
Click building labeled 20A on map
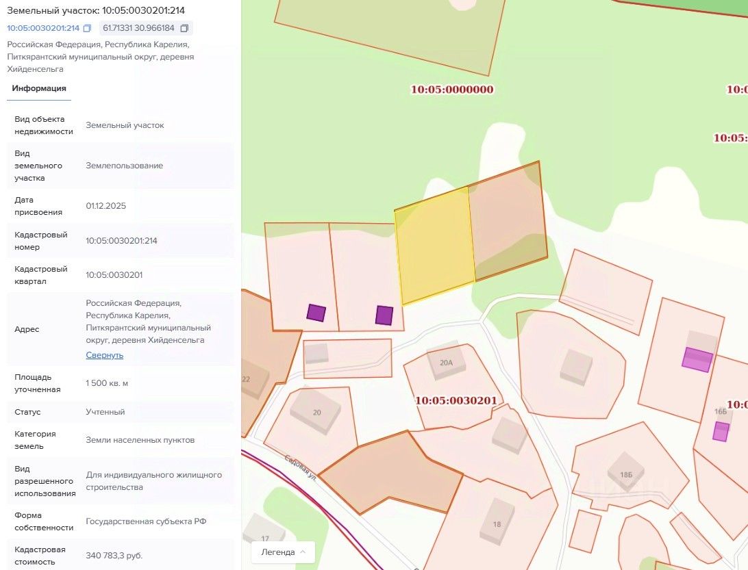[446, 362]
